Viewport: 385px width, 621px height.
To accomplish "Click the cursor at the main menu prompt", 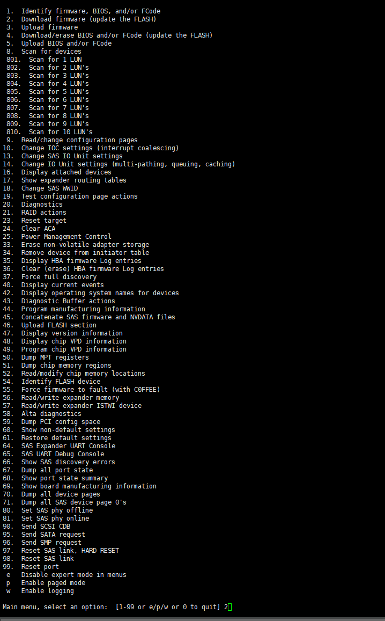I will point(230,607).
